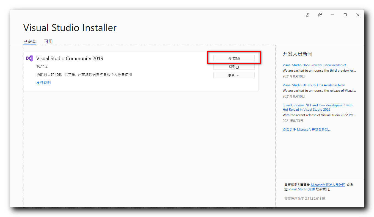The image size is (374, 217).
Task: Toggle dark theme moon icon
Action: pos(307,15)
